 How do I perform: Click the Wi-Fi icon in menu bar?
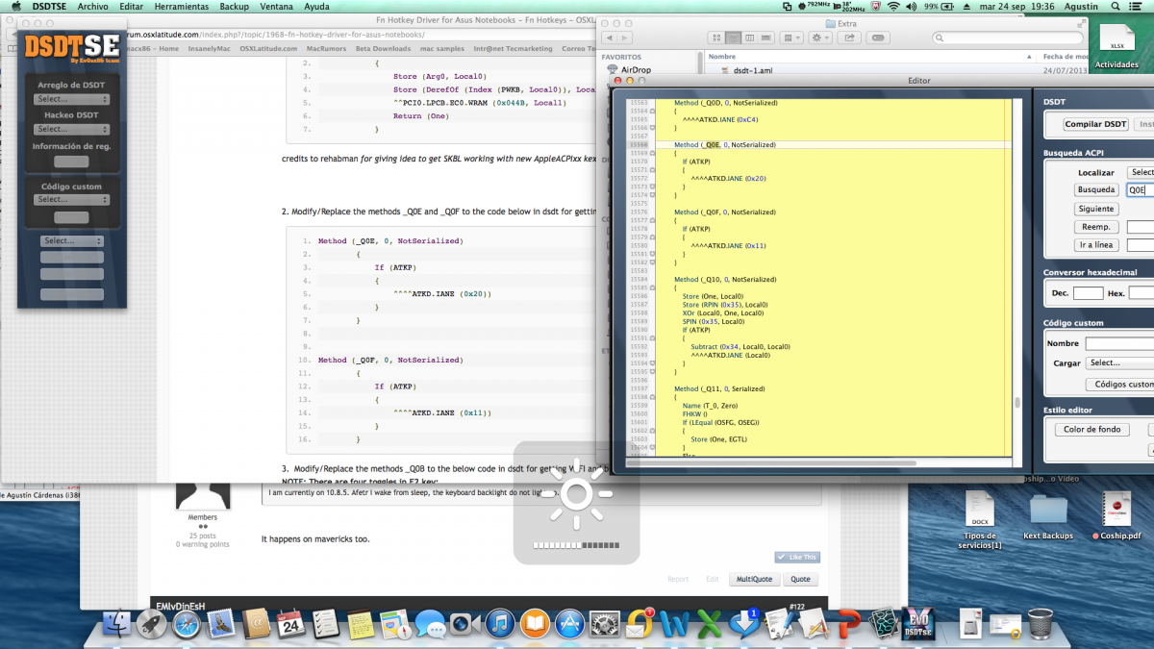pyautogui.click(x=893, y=6)
